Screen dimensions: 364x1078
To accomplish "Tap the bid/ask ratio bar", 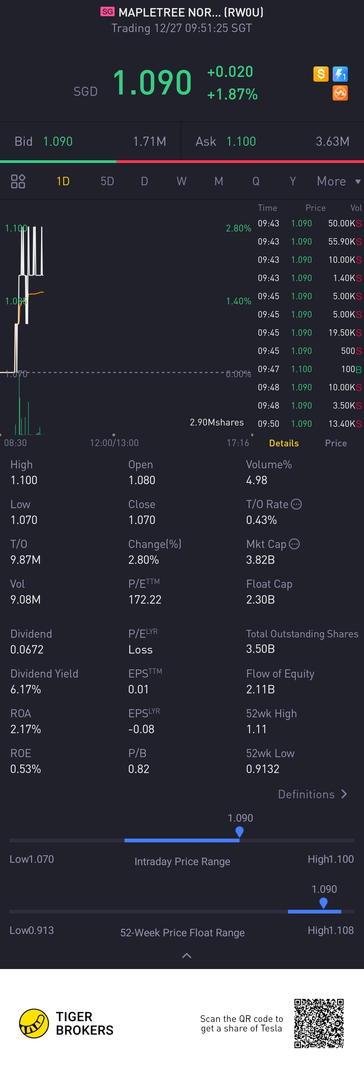I will [182, 161].
